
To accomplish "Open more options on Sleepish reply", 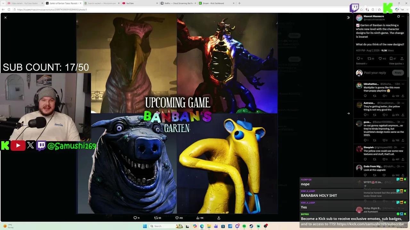I will (403, 148).
